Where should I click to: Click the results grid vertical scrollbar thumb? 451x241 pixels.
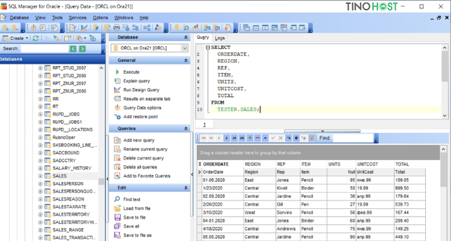click(443, 170)
